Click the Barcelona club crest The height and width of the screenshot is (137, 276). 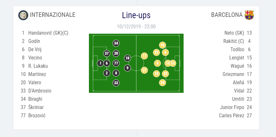coord(249,15)
